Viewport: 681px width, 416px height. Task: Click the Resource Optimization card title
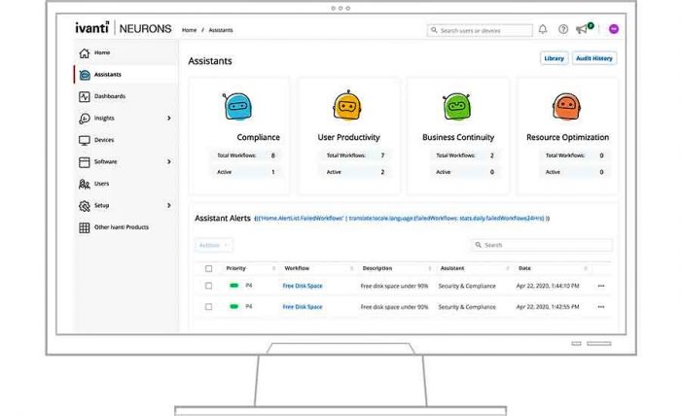pos(567,137)
